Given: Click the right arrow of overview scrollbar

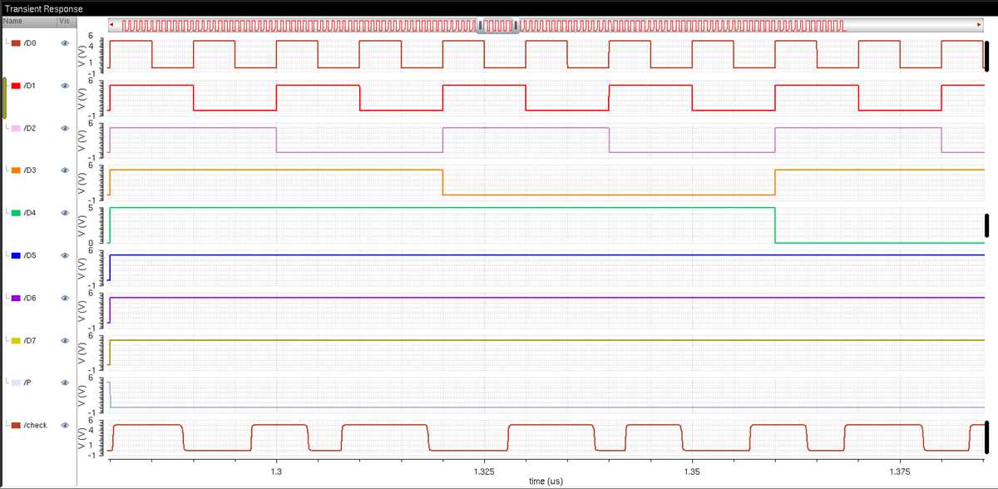Looking at the screenshot, I should [x=979, y=26].
